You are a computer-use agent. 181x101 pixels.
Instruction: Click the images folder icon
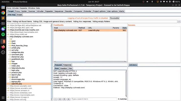click(10, 64)
